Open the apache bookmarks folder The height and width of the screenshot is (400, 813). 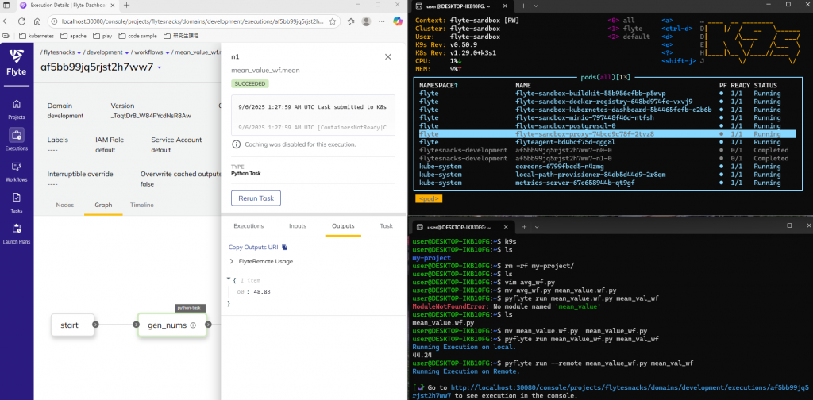(x=73, y=36)
